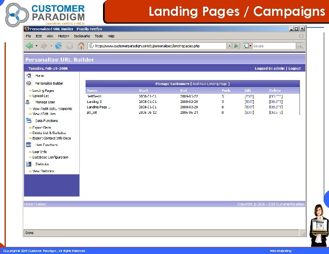This screenshot has width=329, height=254.
Task: Click DELETE for the Landing 2 row
Action: click(x=276, y=102)
